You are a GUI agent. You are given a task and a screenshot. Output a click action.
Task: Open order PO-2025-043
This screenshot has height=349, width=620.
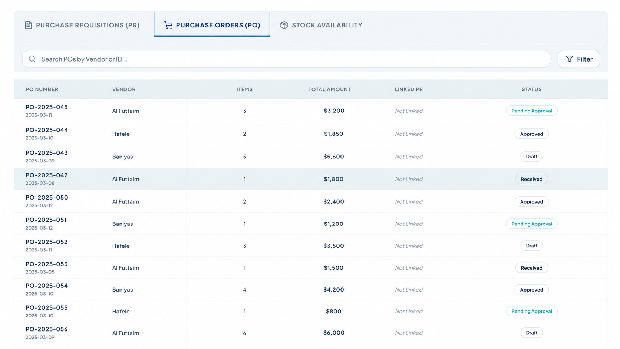[x=47, y=153]
